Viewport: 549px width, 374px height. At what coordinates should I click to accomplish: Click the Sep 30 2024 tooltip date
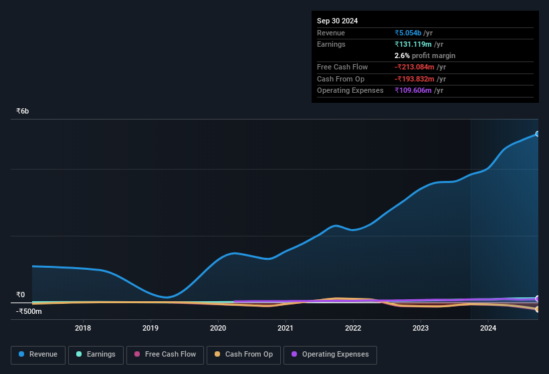pos(337,21)
